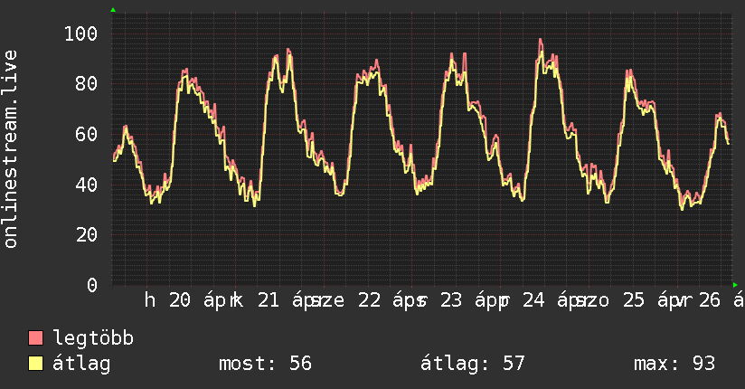
Task: Click the y-axis label 20
Action: [87, 235]
